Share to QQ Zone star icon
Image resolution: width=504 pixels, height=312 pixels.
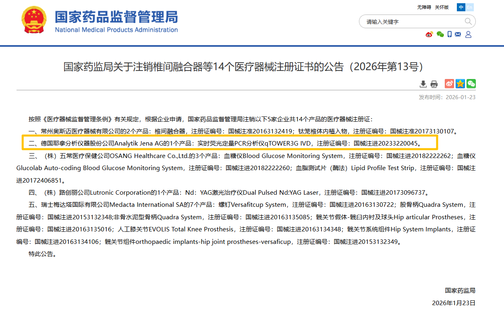460,83
